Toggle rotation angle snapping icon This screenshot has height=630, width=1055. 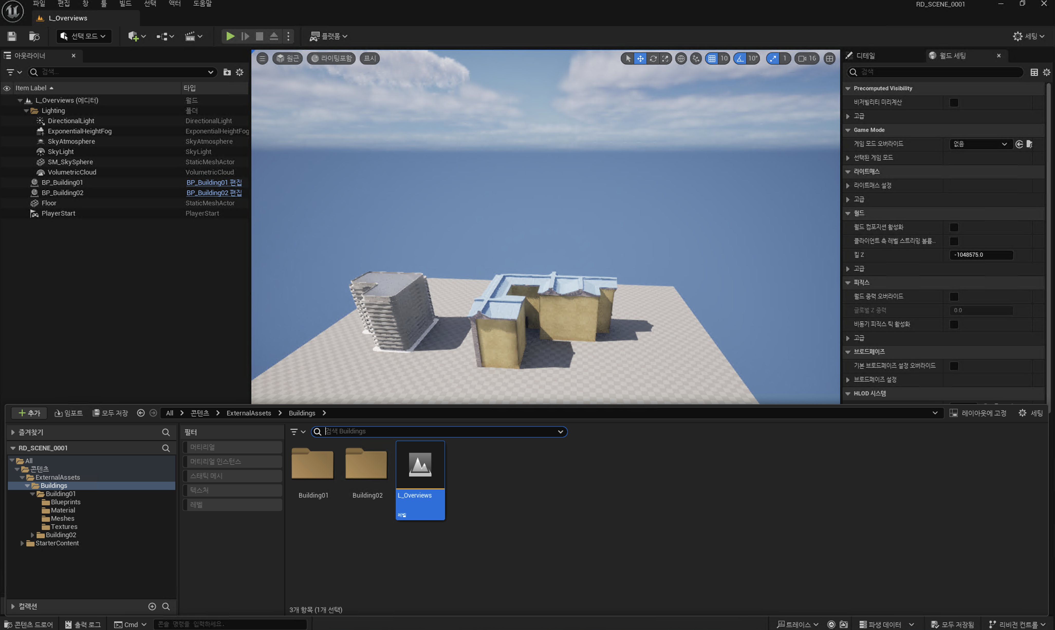[741, 58]
